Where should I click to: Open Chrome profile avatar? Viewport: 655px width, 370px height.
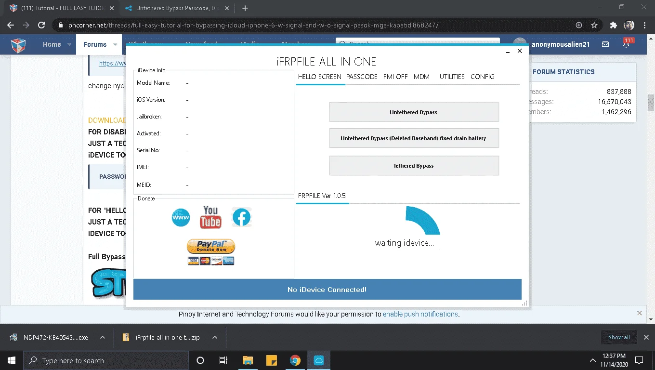(x=629, y=25)
